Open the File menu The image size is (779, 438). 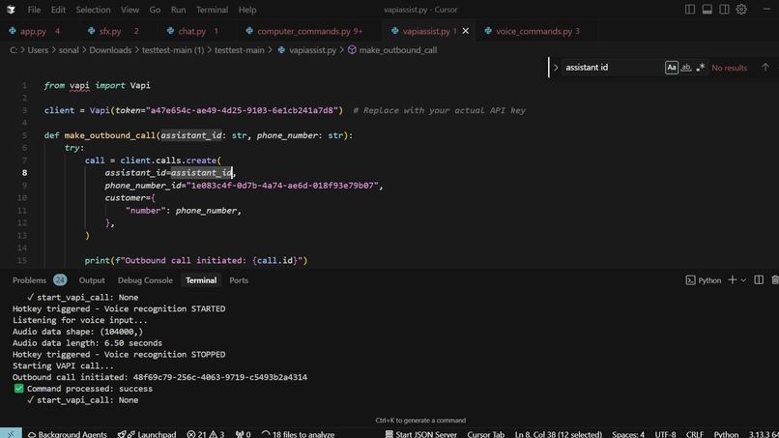click(34, 10)
